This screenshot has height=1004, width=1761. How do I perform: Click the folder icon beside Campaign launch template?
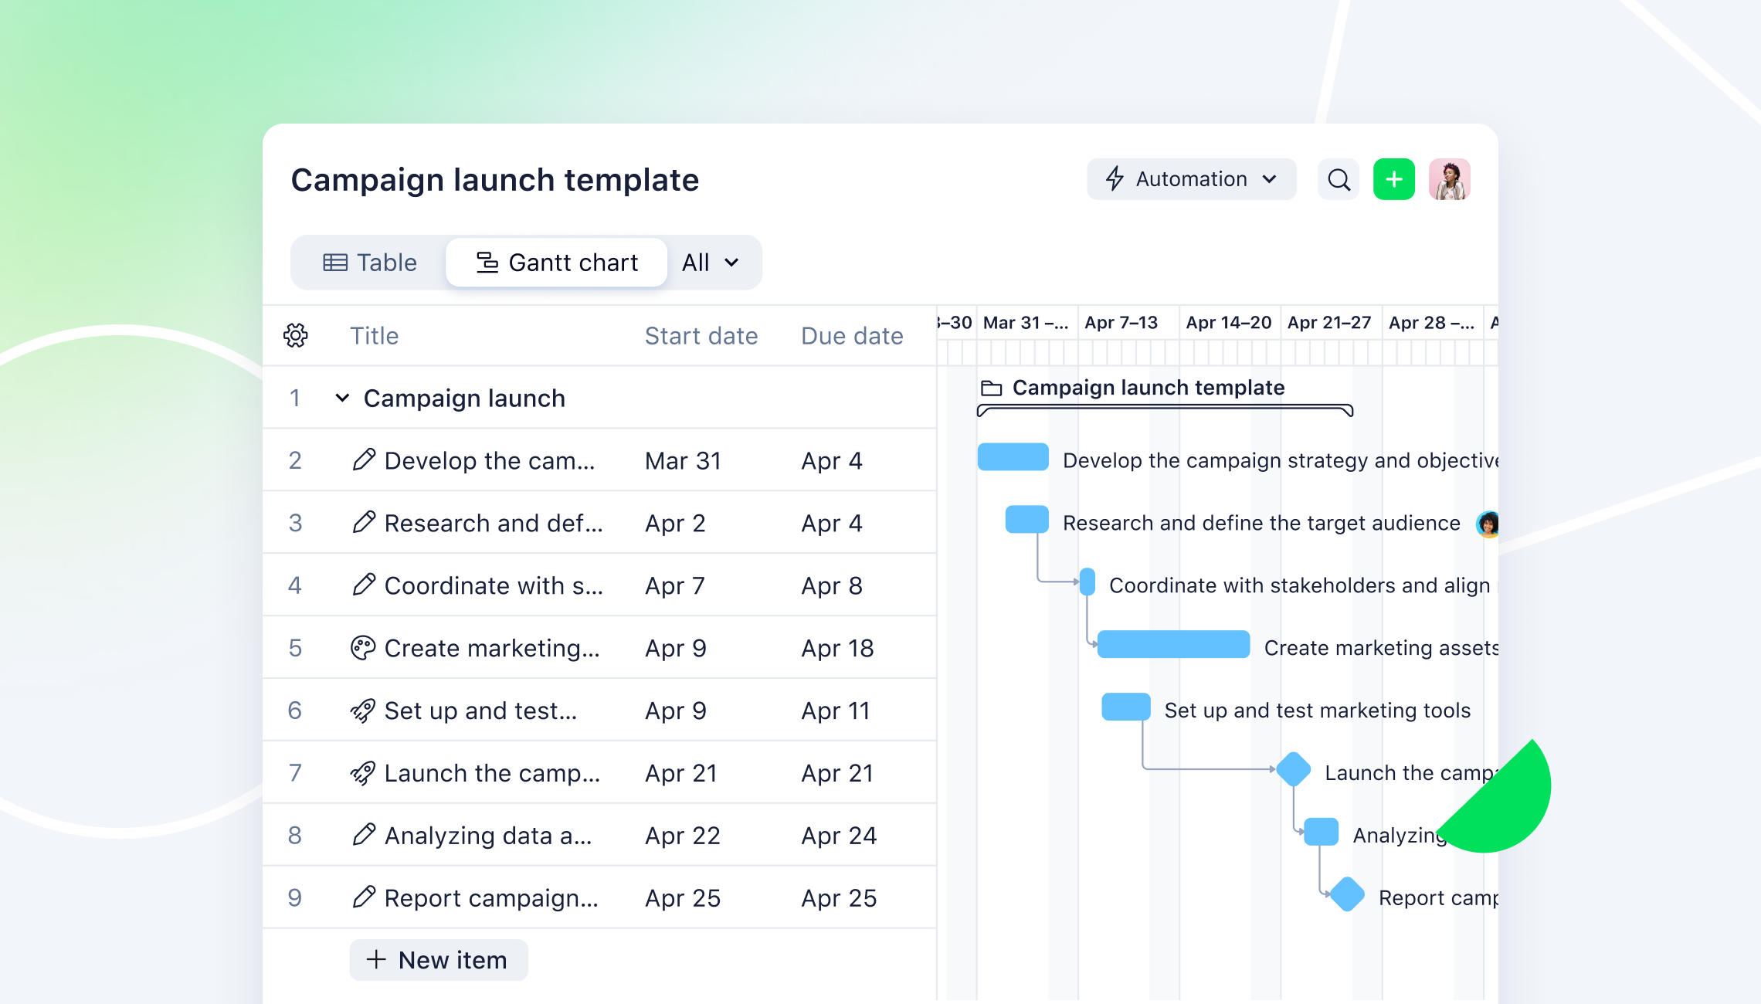pos(991,387)
